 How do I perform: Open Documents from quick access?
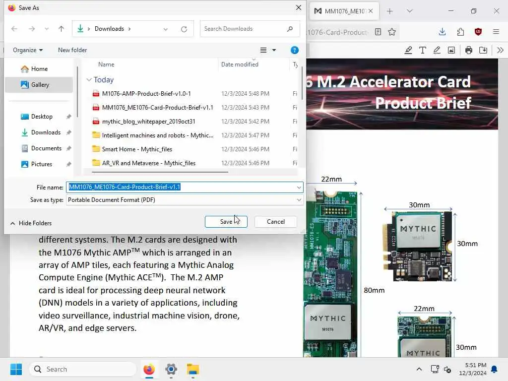tap(46, 148)
